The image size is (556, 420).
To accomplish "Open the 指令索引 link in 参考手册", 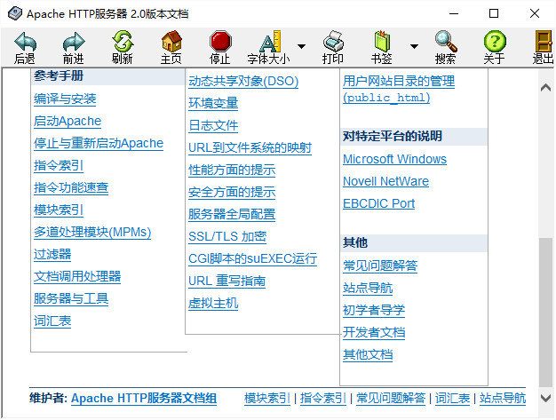I will [59, 165].
